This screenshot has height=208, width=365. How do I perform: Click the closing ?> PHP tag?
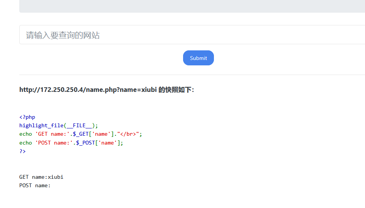pyautogui.click(x=22, y=151)
